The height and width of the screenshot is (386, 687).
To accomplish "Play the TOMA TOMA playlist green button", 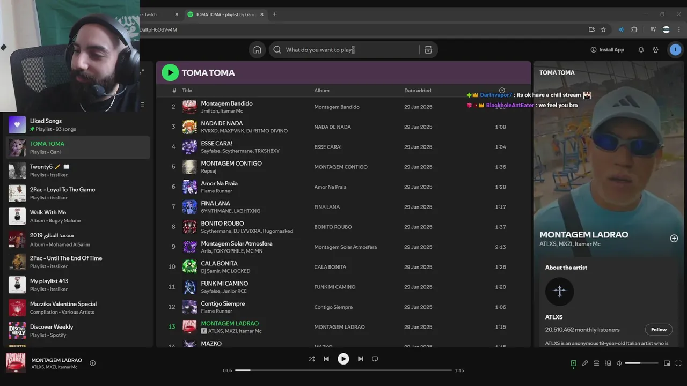I will point(170,72).
